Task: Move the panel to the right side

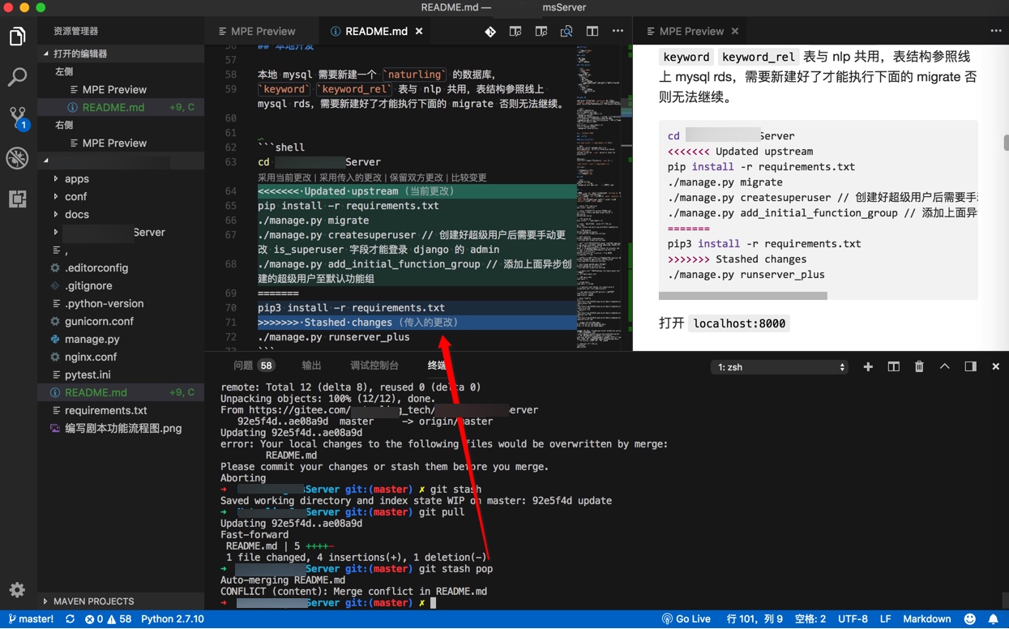Action: coord(970,367)
